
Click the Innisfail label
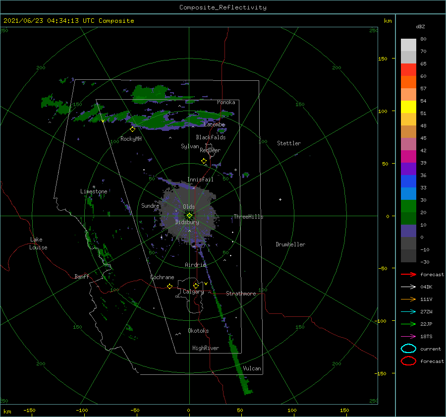point(200,179)
